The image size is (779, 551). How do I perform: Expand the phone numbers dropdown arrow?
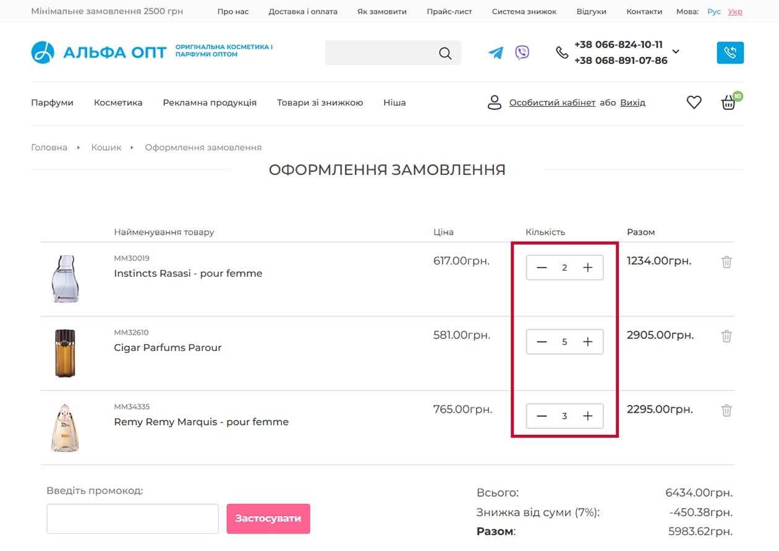point(676,52)
